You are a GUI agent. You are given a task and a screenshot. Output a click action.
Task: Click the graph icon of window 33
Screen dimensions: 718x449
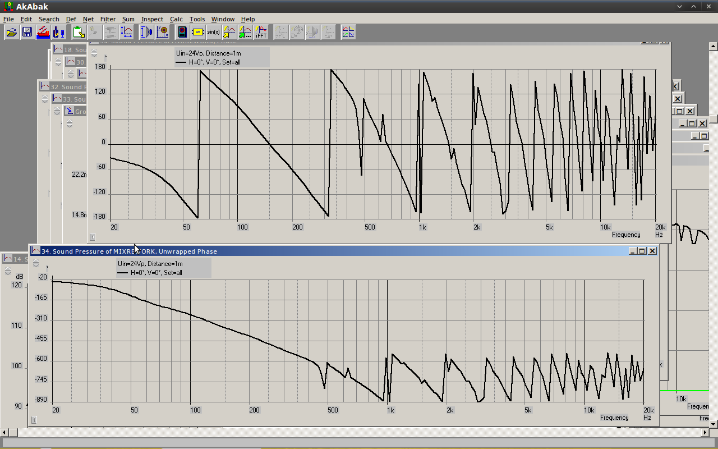(x=57, y=99)
